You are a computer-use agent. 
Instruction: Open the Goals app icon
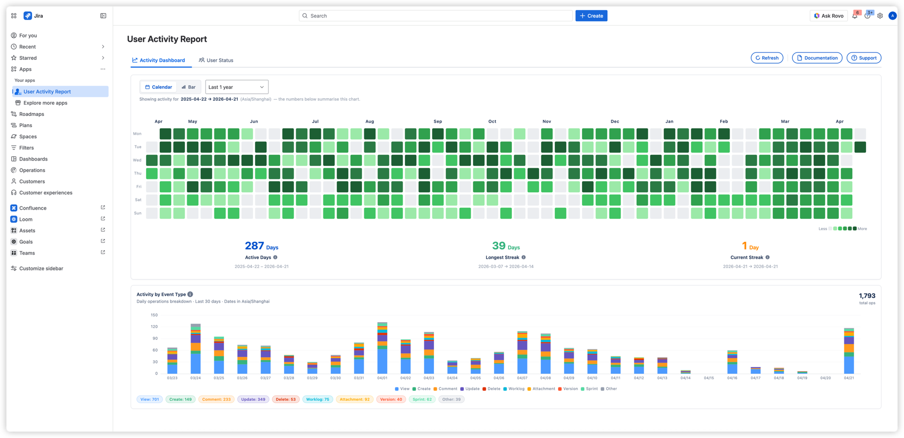14,241
